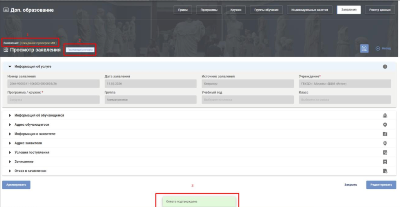400x207 pixels.
Task: Open the Реестр данных tab
Action: coord(380,10)
